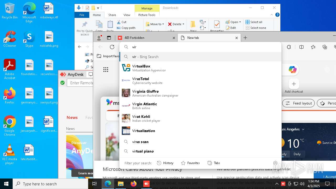Viewport: 336px width, 189px height.
Task: Click Windows taskbar search box
Action: [50, 184]
